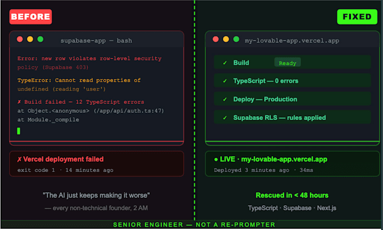
Task: Click the checkmark beside 'Supabase RLS — rules applied'
Action: [225, 118]
